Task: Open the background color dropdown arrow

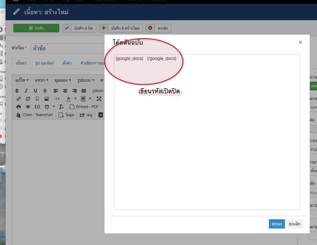Action: (90, 99)
